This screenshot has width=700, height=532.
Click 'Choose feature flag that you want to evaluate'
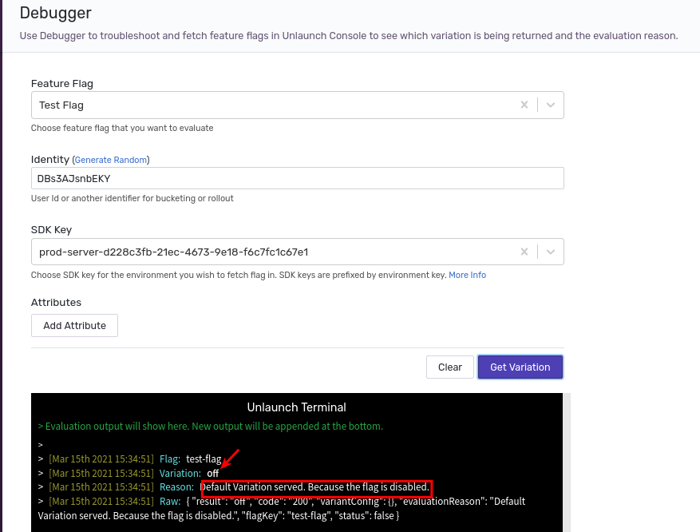[122, 128]
